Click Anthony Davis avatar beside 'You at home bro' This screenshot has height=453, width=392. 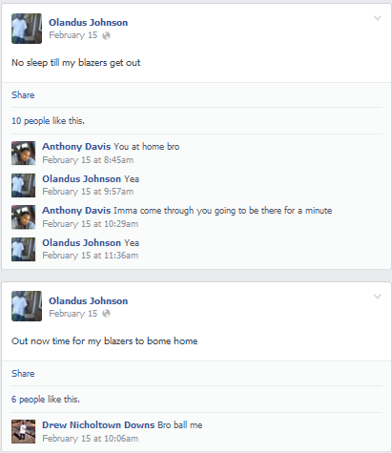[24, 154]
